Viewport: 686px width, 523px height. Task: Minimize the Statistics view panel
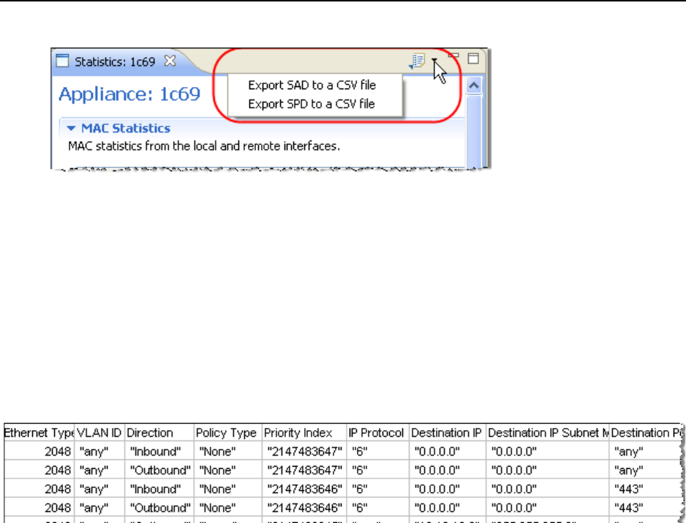454,57
